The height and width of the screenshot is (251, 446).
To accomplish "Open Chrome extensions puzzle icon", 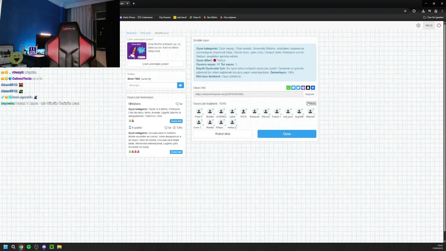I will pos(414,11).
